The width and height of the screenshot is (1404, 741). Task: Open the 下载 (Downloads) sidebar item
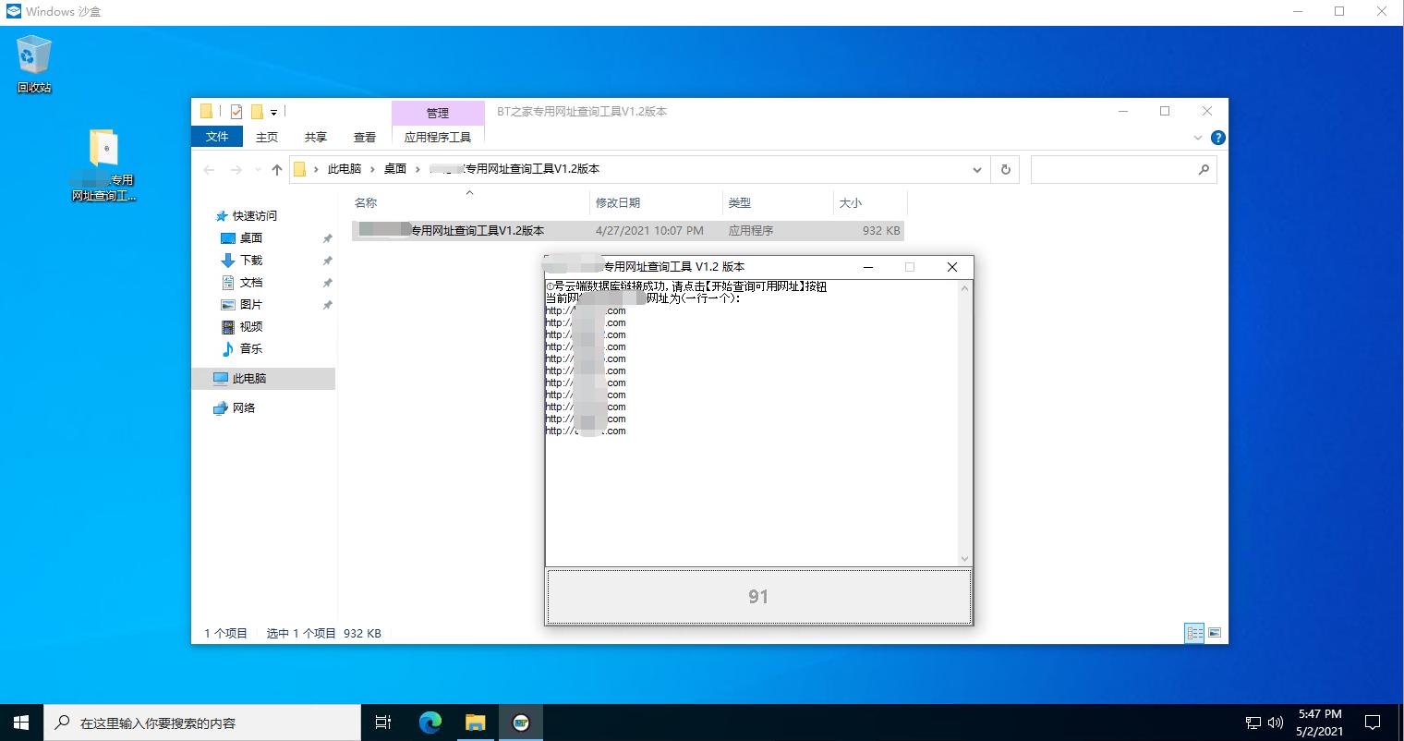[x=249, y=260]
